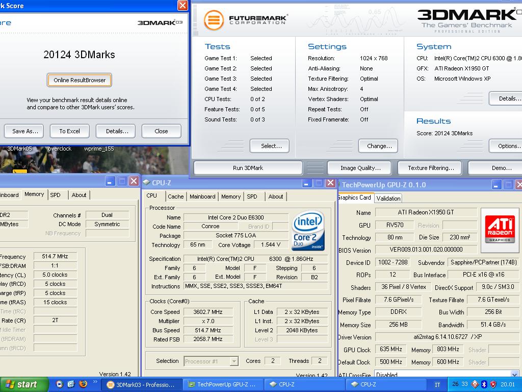Click the red diamond tray icon
Screen dimensions: 522x392
475,384
